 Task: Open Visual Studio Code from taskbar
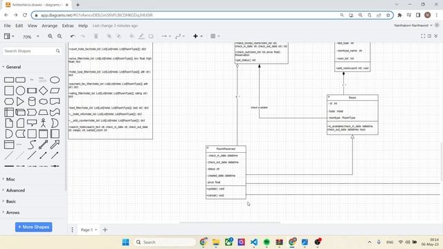tap(254, 242)
